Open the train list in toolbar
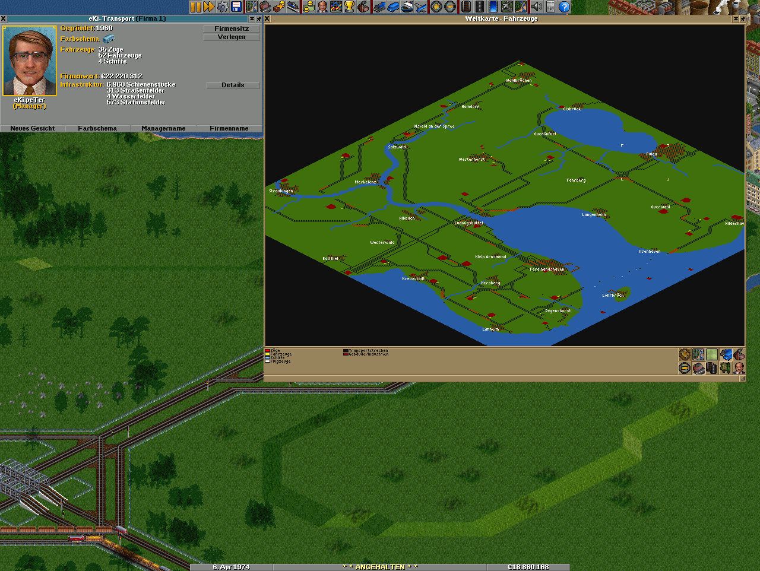The image size is (760, 571). point(379,7)
